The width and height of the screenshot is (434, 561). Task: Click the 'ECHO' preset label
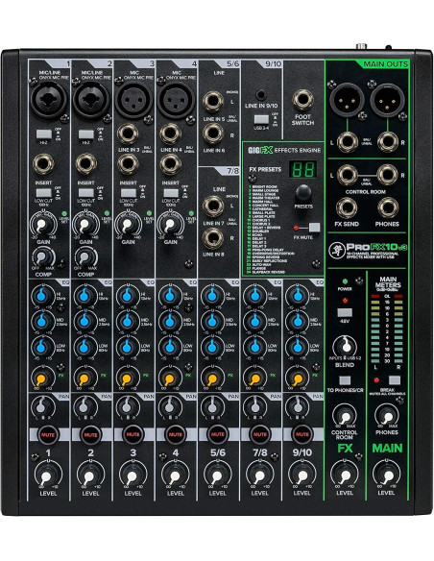257,234
